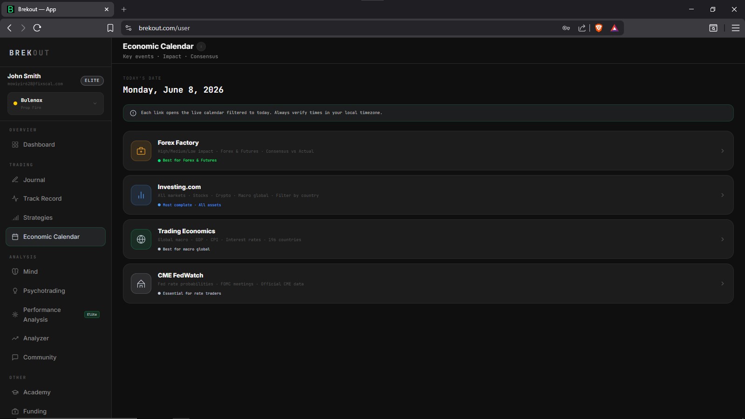Viewport: 745px width, 419px height.
Task: Select the Brekout — App browser tab
Action: pos(57,9)
